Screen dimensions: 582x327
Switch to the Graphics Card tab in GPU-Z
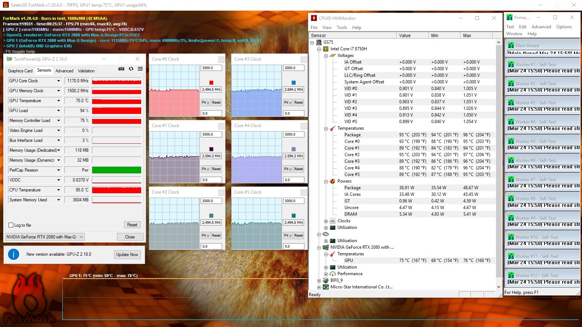(20, 71)
